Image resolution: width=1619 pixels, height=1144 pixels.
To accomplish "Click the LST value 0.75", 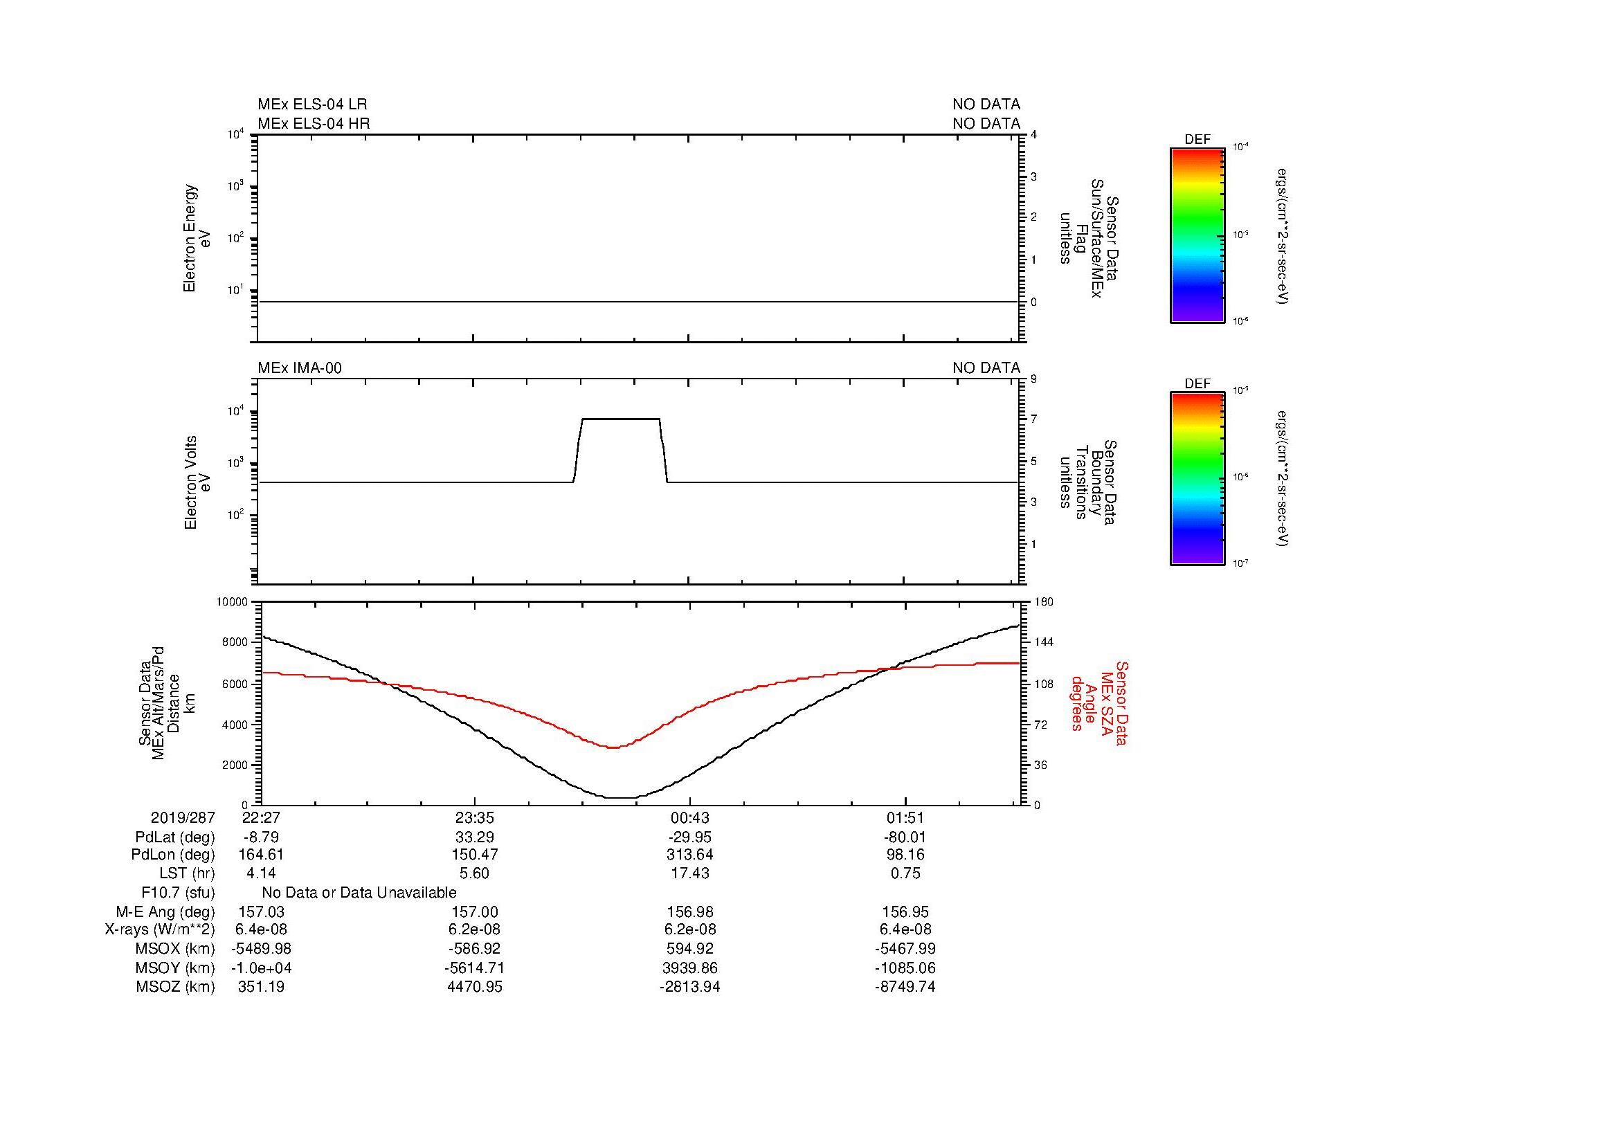I will [x=905, y=873].
